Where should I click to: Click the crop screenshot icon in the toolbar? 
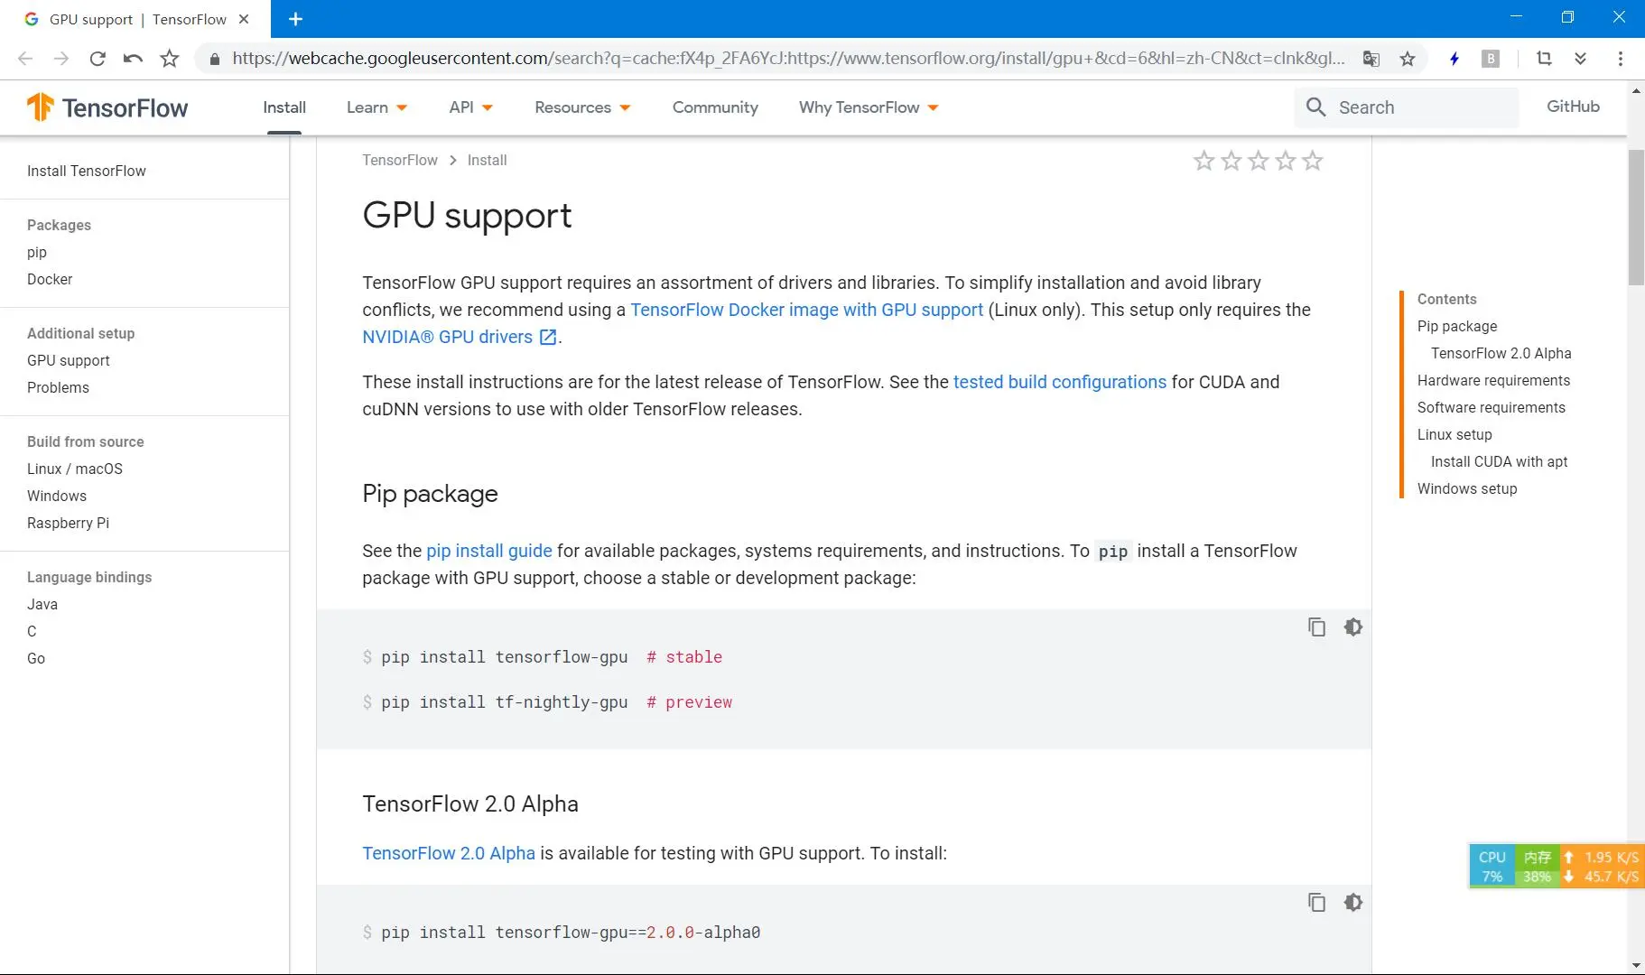tap(1544, 59)
